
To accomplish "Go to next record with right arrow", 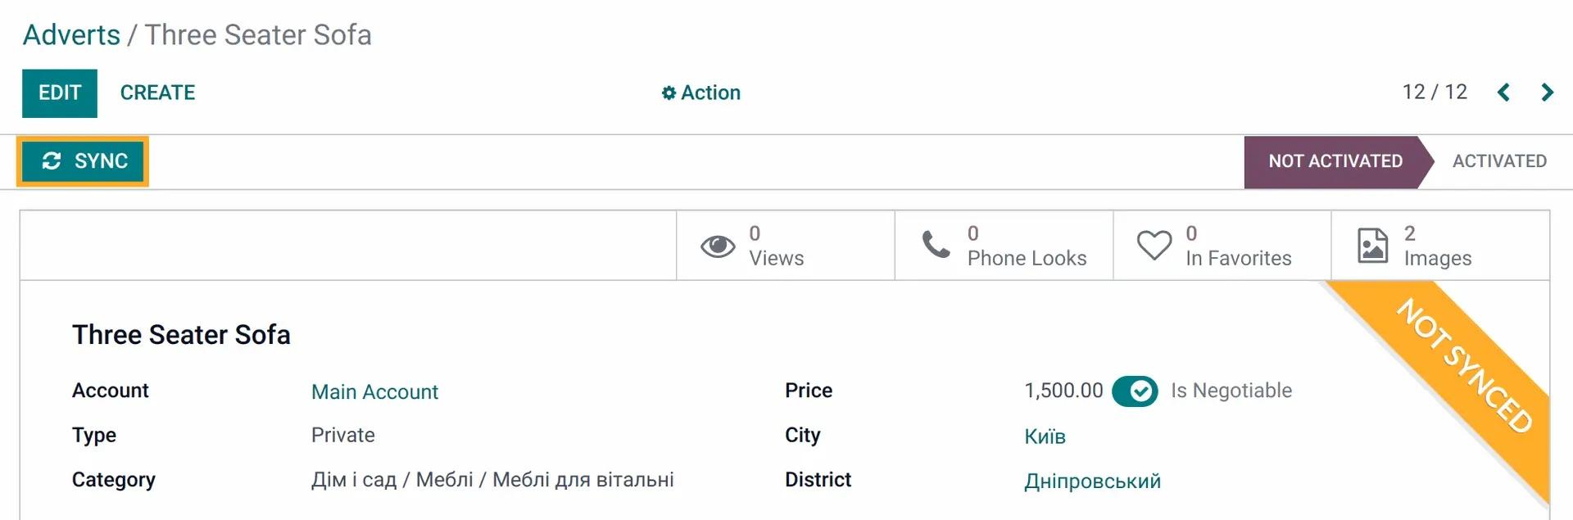I will pyautogui.click(x=1547, y=93).
